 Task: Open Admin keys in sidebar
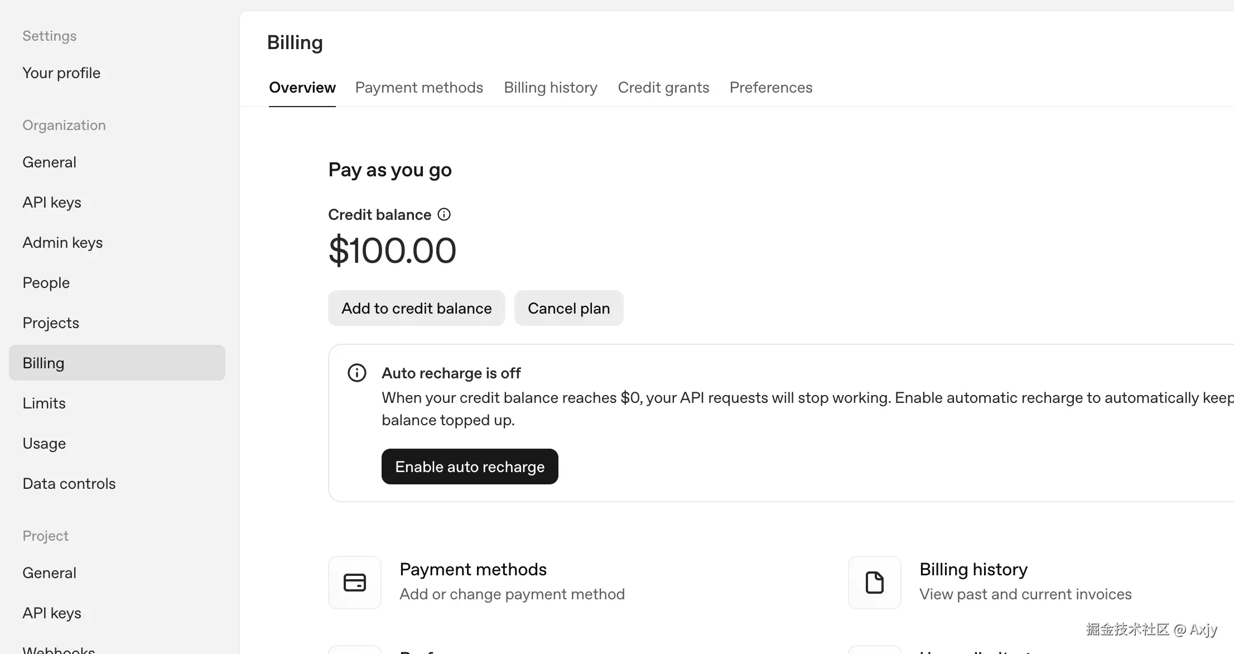pyautogui.click(x=62, y=243)
